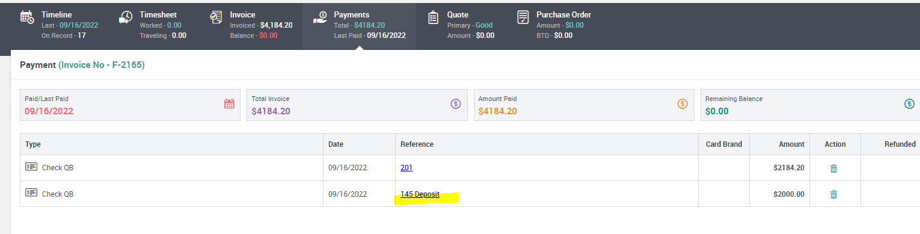This screenshot has height=234, width=920.
Task: Click Check QB in reference 201 row
Action: [x=57, y=168]
